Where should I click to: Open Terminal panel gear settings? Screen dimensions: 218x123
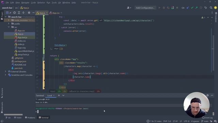(207, 95)
